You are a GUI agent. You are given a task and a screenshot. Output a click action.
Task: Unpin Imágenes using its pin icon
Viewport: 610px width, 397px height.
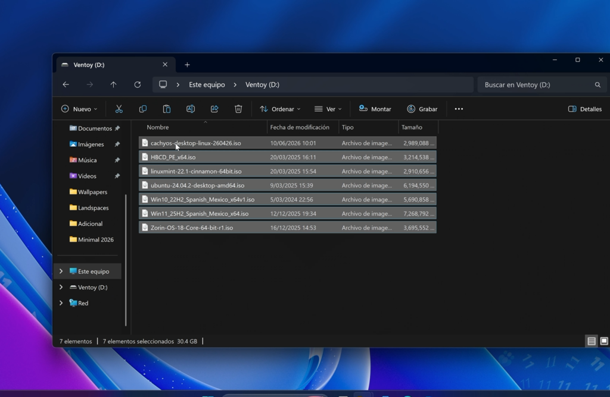click(x=117, y=144)
